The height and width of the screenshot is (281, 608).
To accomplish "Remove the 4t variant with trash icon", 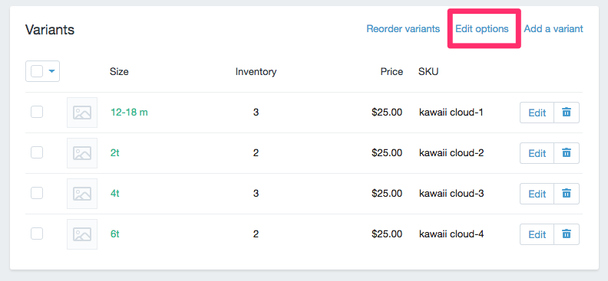I will (x=567, y=194).
